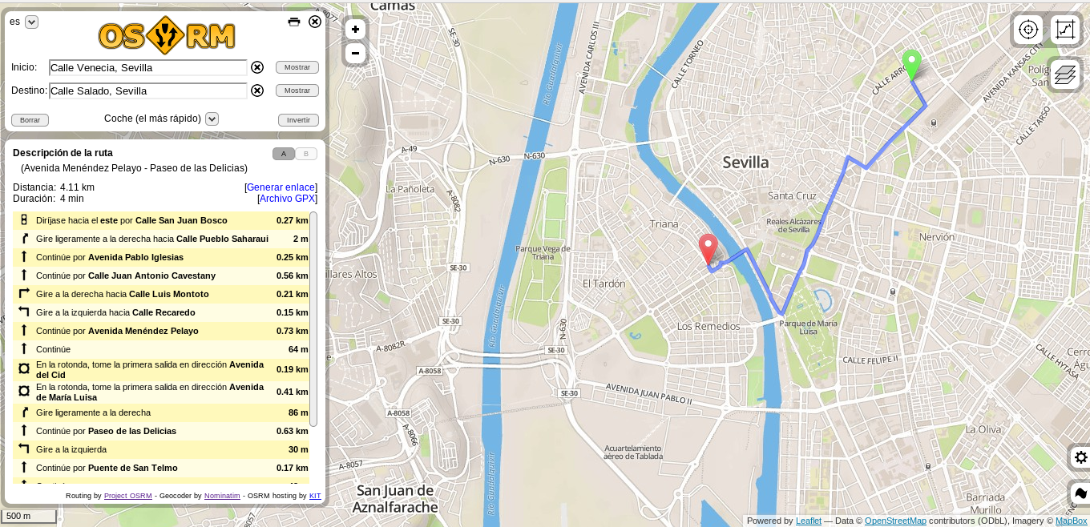
Task: Open the Coche (el más rápido) profile dropdown
Action: coord(212,119)
